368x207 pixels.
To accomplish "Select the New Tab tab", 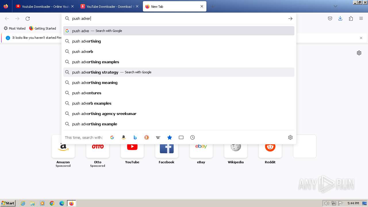I will coord(174,6).
